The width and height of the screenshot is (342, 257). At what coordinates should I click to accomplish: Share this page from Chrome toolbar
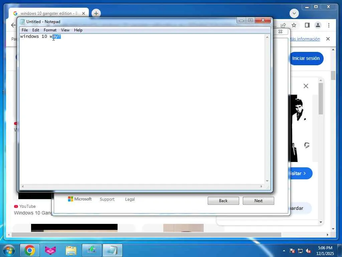[283, 25]
